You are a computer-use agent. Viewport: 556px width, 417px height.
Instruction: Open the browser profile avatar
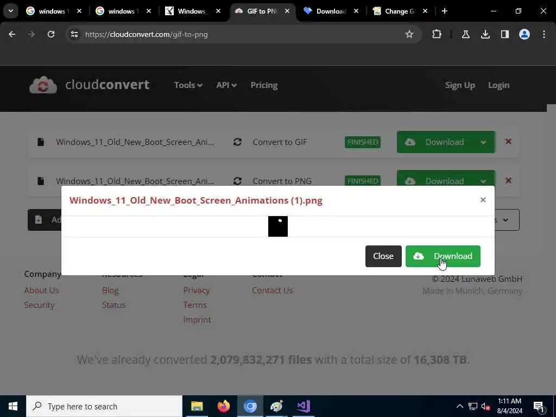[x=525, y=34]
